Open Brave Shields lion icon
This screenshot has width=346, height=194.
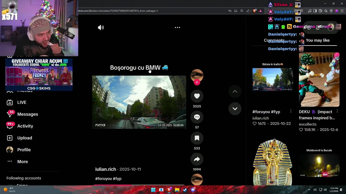tap(255, 11)
